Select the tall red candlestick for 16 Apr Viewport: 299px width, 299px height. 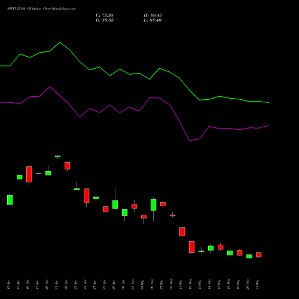pos(29,174)
